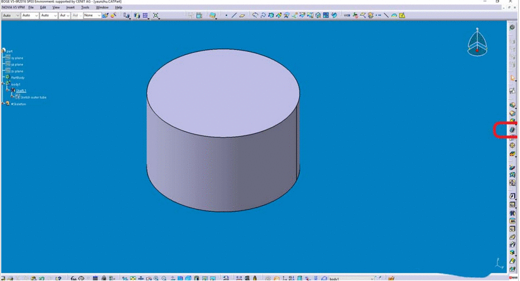This screenshot has width=520, height=281.
Task: Select Shaft.1 in the specification tree
Action: click(21, 91)
